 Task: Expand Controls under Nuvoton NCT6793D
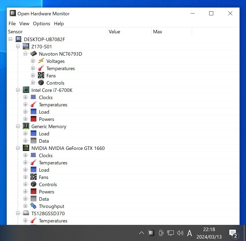click(33, 82)
